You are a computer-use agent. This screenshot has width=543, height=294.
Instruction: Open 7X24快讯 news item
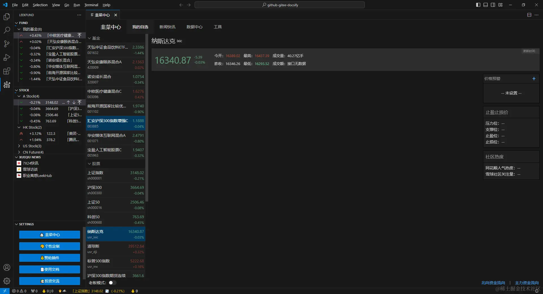[x=31, y=163]
